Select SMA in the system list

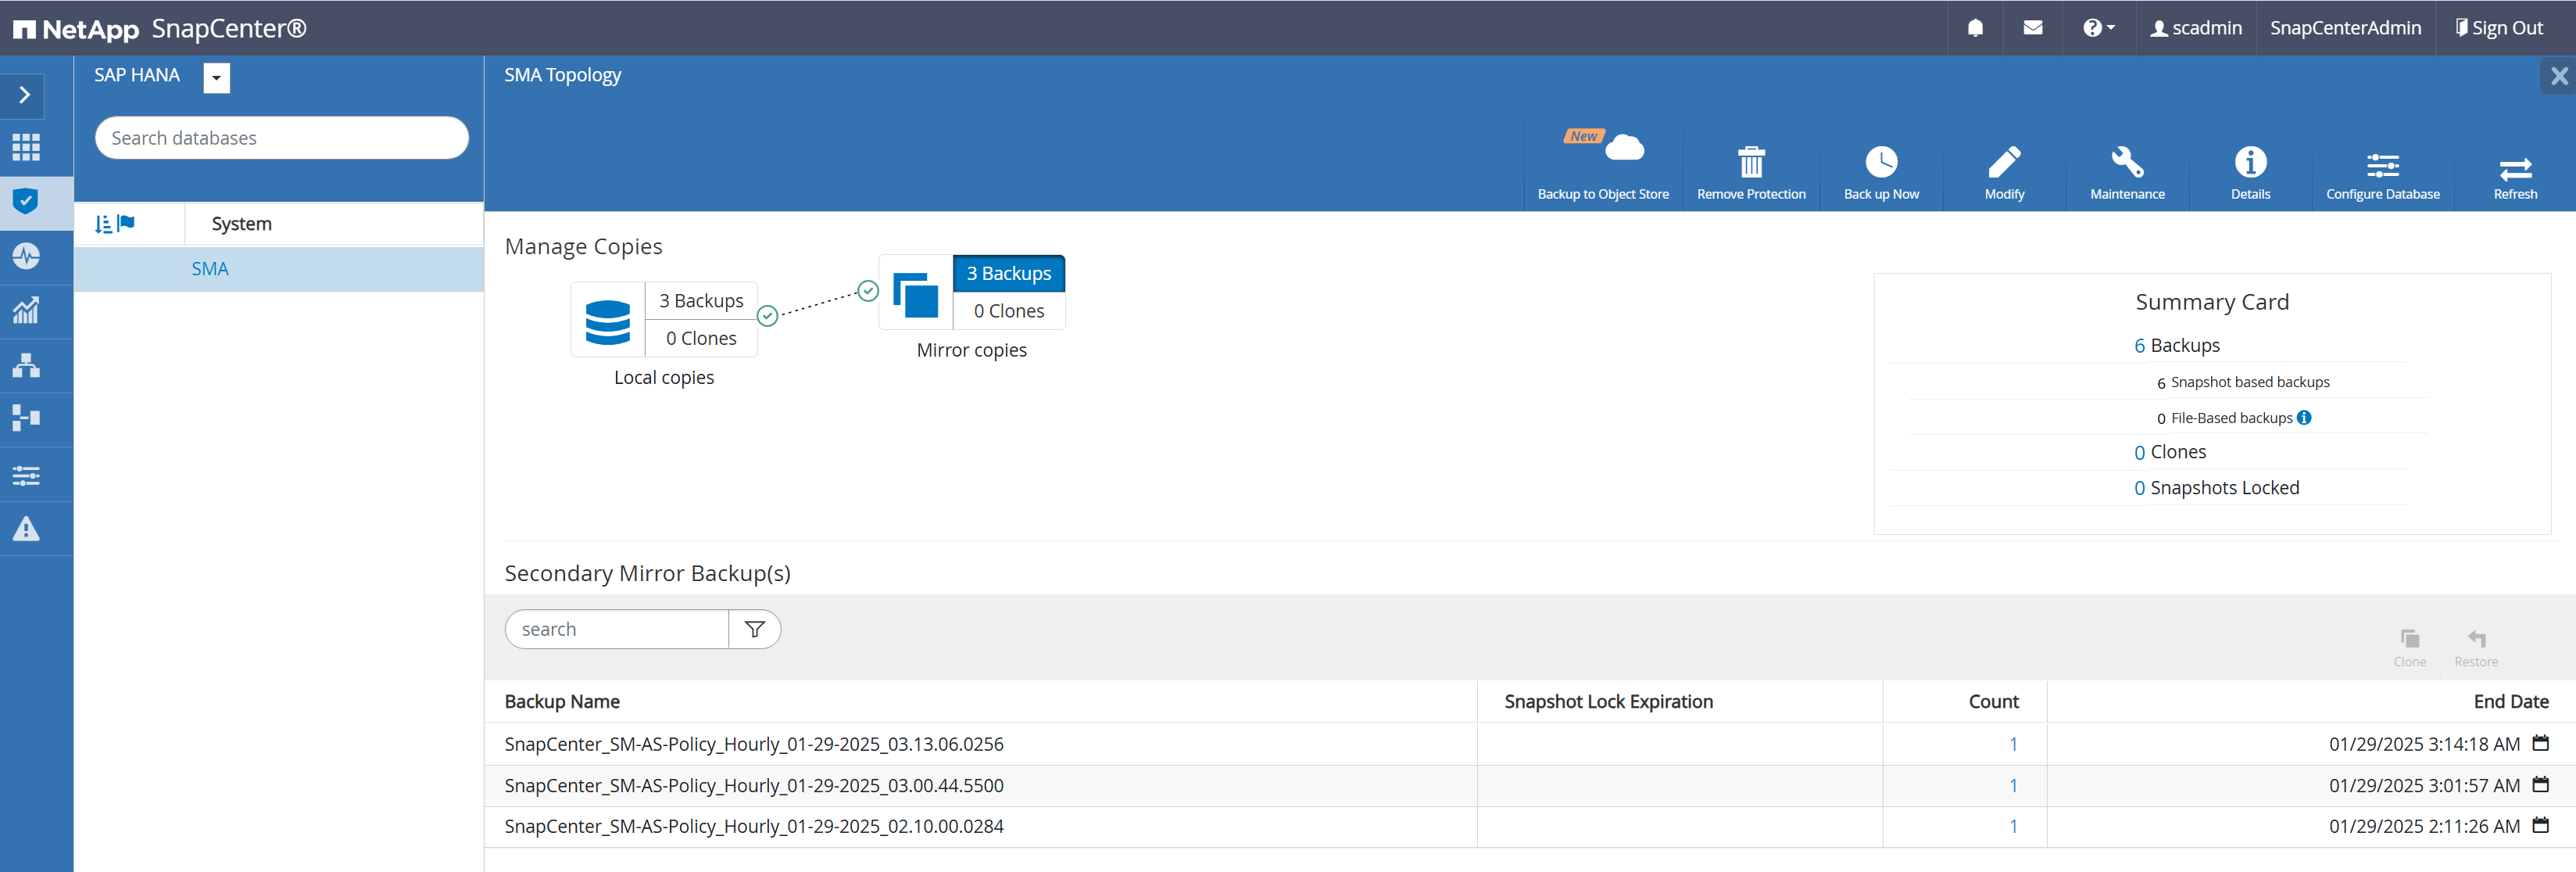210,269
